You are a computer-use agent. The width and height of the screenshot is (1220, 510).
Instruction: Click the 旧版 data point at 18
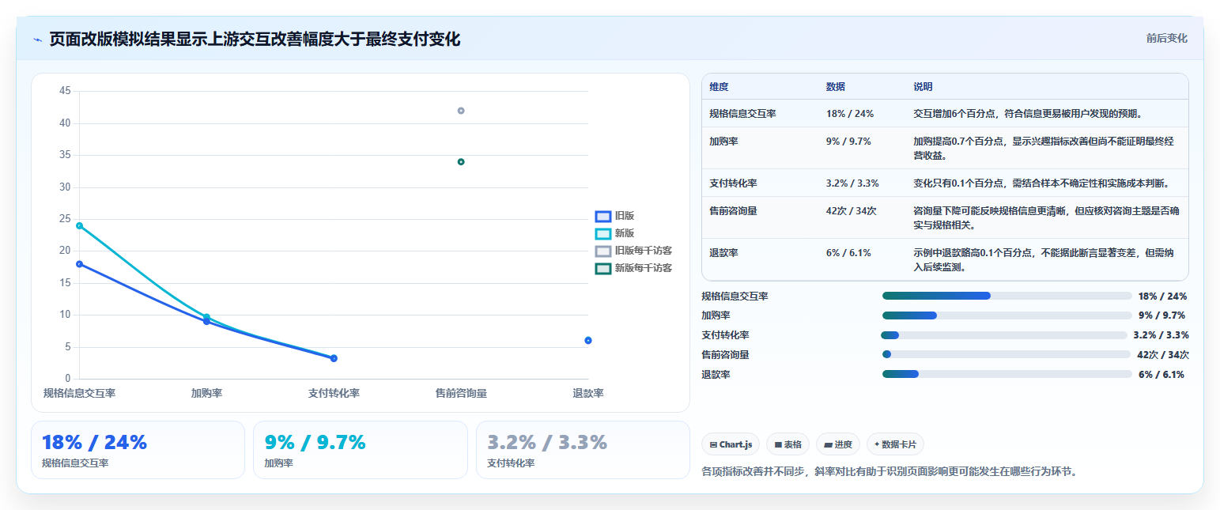(x=79, y=264)
